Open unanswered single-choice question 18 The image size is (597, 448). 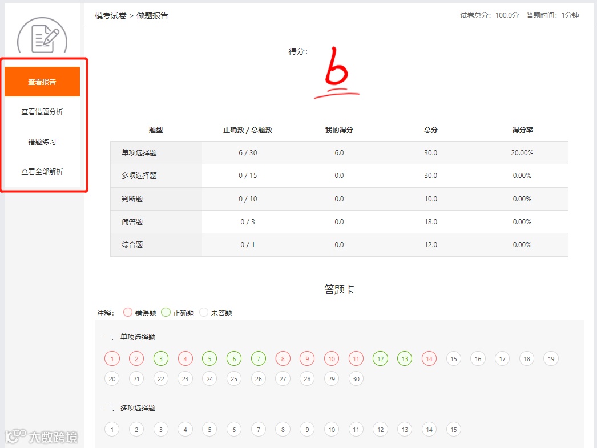coord(527,358)
